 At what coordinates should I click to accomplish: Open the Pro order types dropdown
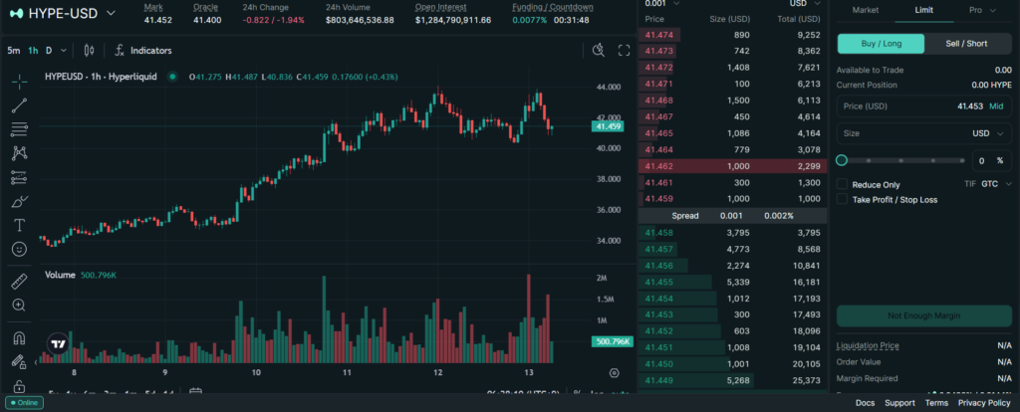coord(982,10)
